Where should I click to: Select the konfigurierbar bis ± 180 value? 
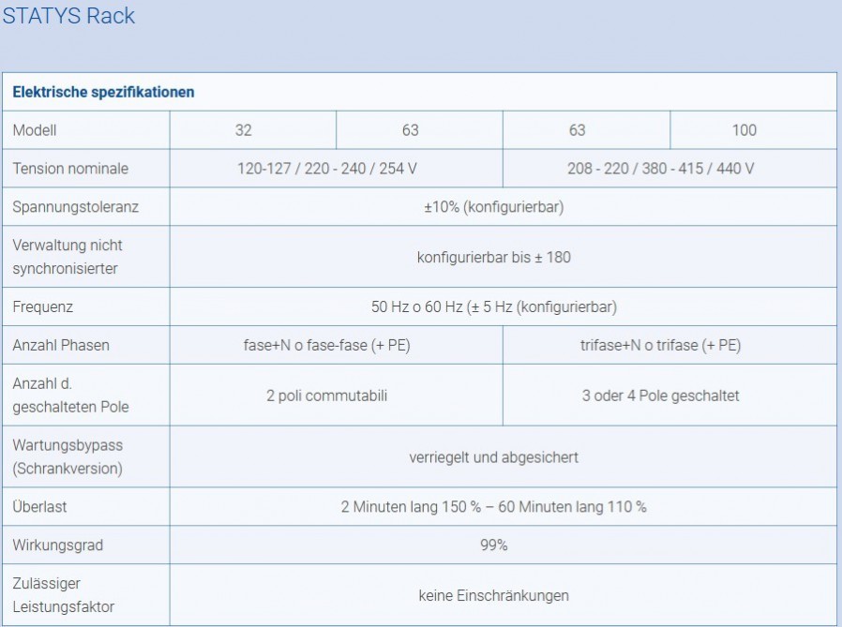pyautogui.click(x=493, y=257)
